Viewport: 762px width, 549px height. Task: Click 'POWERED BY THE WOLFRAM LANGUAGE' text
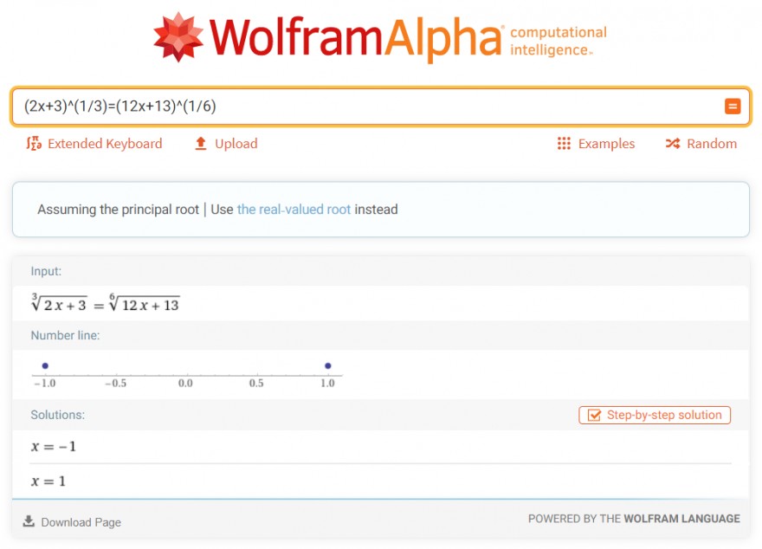(634, 519)
